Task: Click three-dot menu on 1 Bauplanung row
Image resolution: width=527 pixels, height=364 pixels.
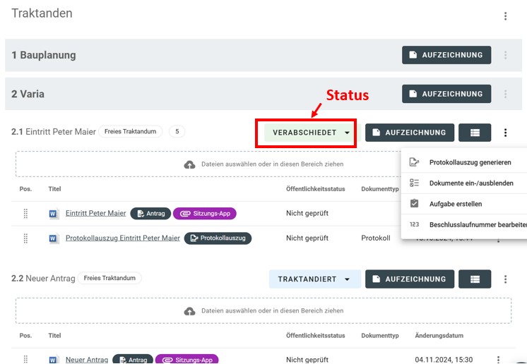Action: click(x=505, y=55)
